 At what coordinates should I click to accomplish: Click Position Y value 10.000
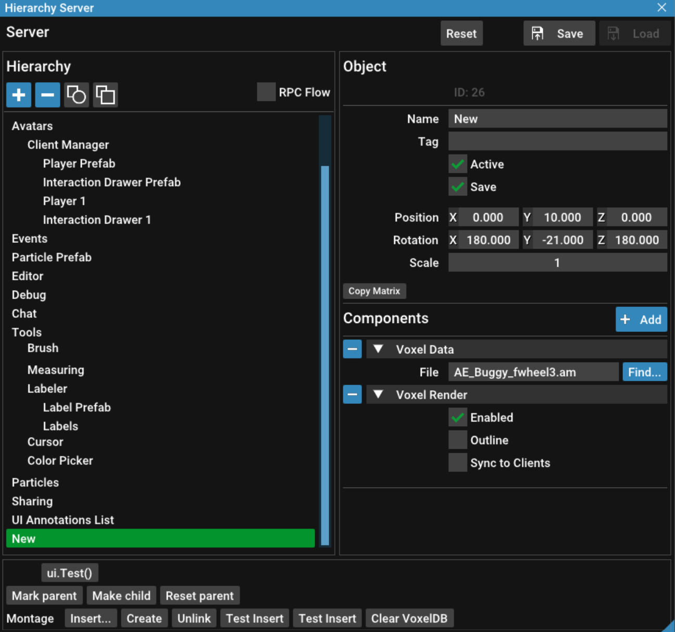click(562, 217)
